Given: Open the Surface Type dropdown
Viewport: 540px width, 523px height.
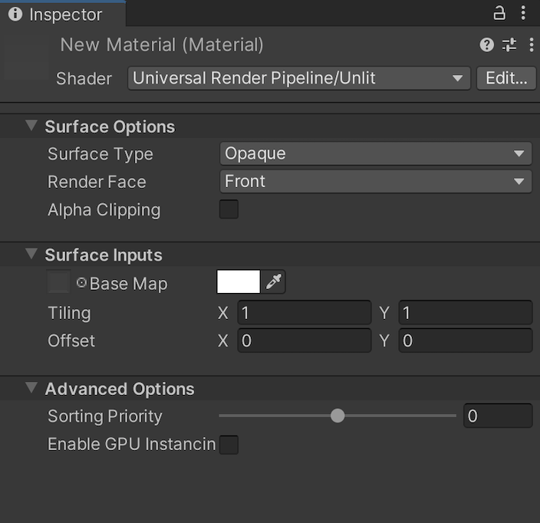Looking at the screenshot, I should click(x=375, y=153).
